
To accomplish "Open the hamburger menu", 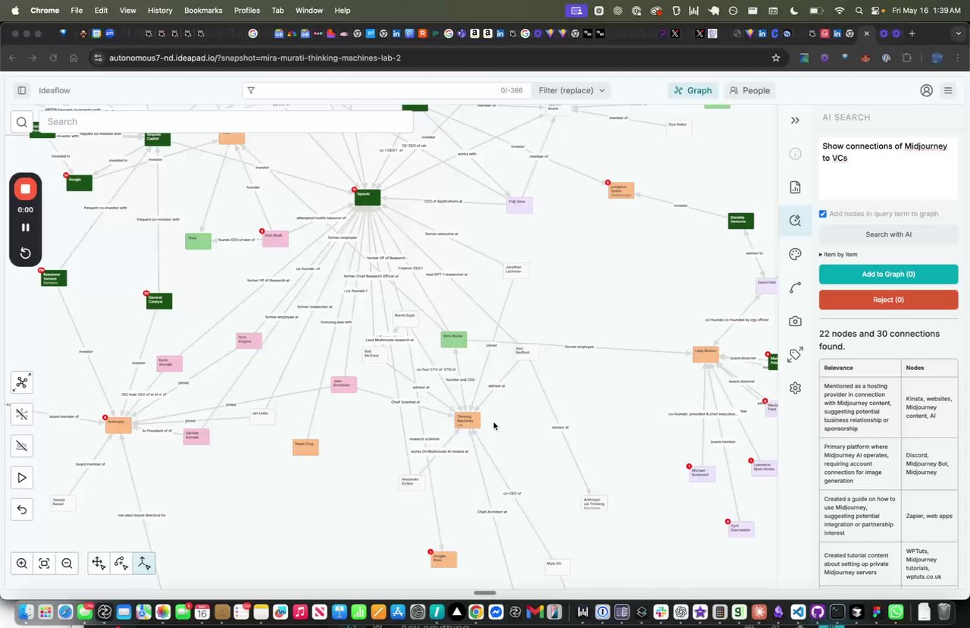I will (948, 90).
